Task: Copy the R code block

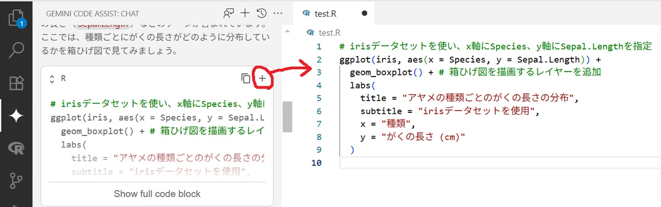Action: pyautogui.click(x=246, y=79)
